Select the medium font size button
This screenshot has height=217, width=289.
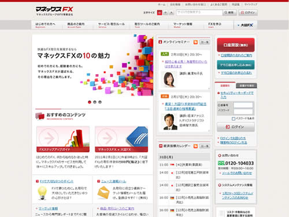click(x=165, y=13)
